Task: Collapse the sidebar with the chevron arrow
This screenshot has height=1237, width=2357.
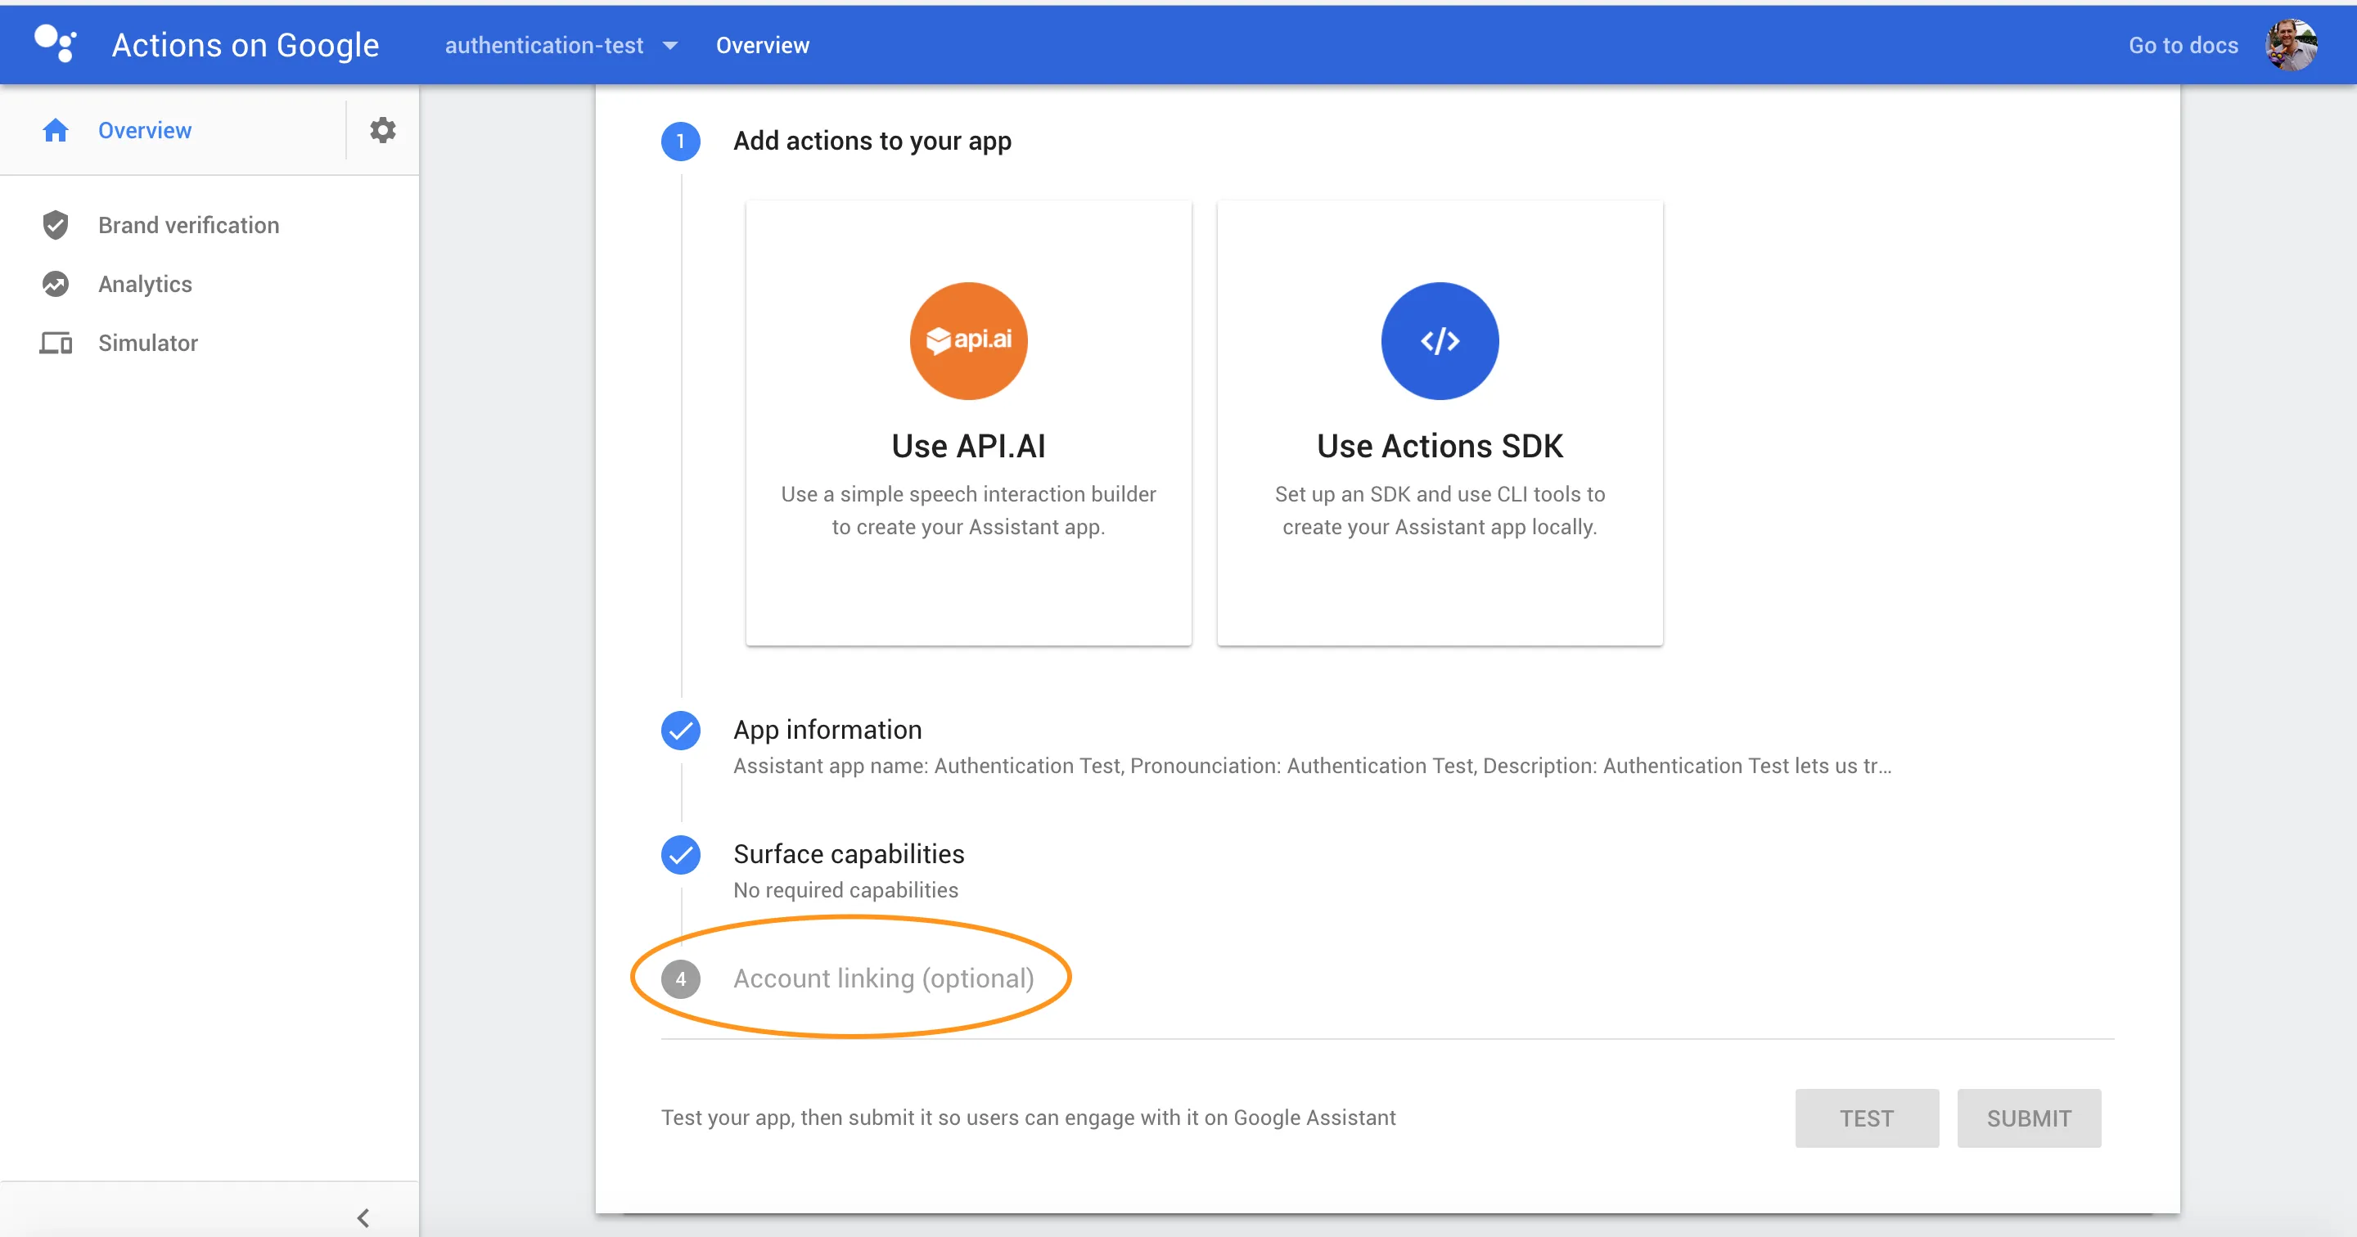Action: coord(363,1217)
